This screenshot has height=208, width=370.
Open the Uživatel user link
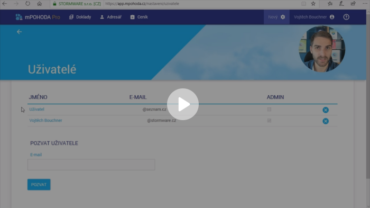(36, 109)
